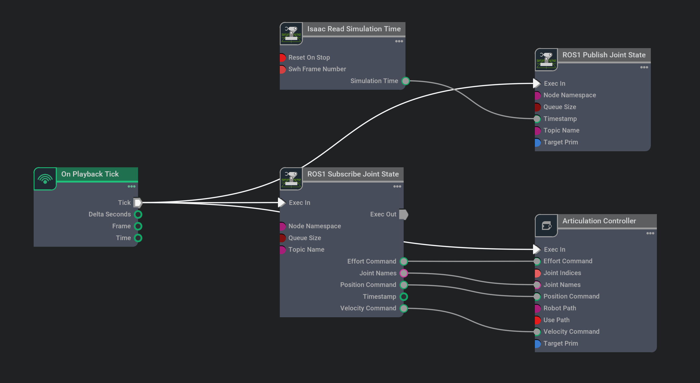Click the Joint Indices input port
Viewport: 700px width, 383px height.
click(537, 273)
